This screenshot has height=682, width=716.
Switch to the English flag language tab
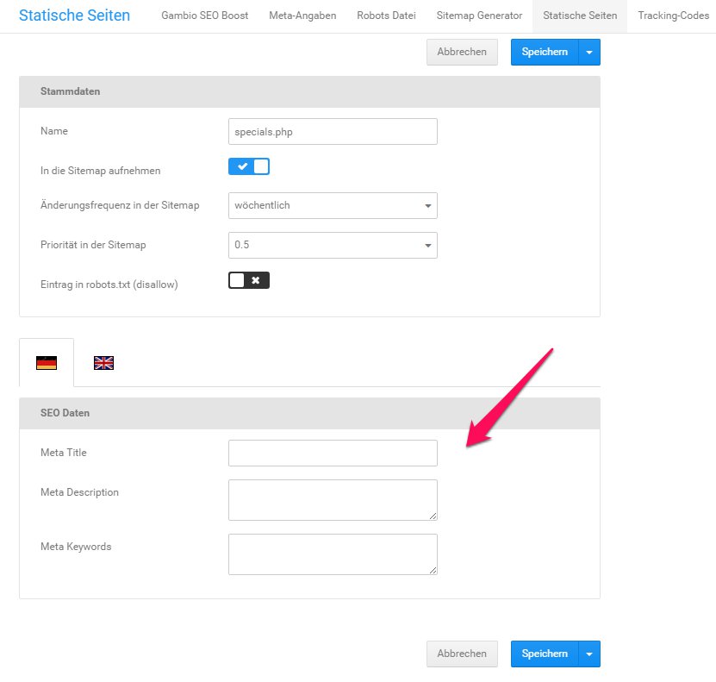pos(103,363)
